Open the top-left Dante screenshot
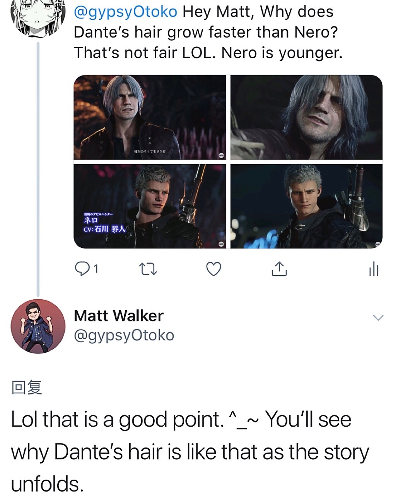Screen dimensions: 398x494 (150, 117)
